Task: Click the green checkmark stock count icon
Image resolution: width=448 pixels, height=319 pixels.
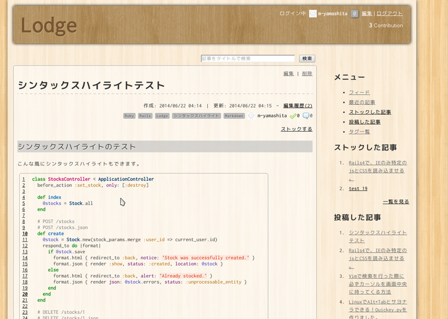Action: pyautogui.click(x=293, y=116)
